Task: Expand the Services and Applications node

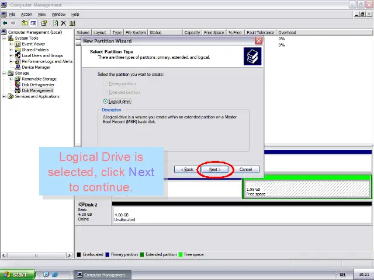Action: coord(4,96)
